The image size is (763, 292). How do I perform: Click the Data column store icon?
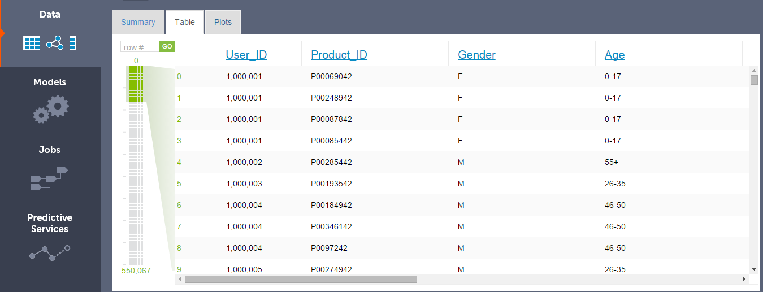[x=72, y=43]
